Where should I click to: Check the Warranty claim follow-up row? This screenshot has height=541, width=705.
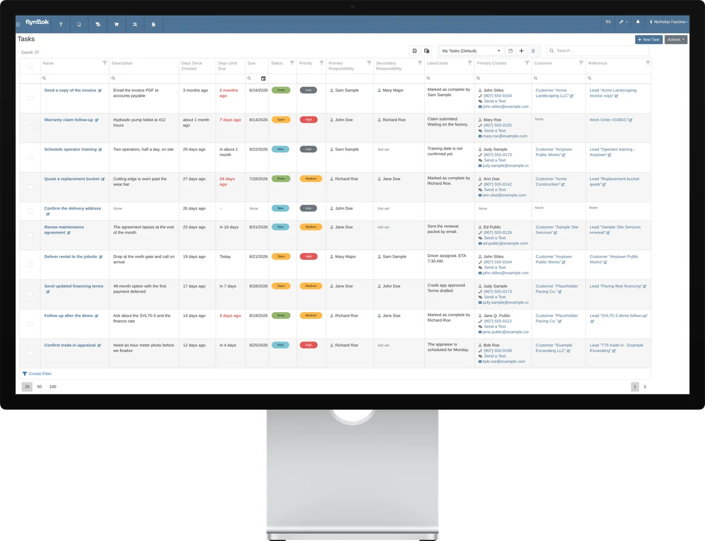[x=30, y=127]
